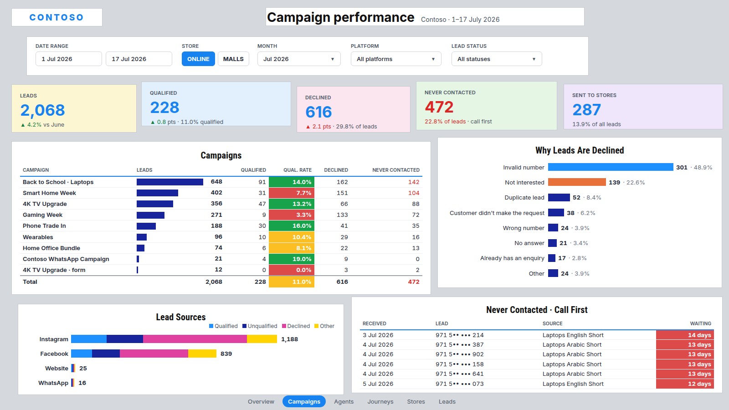Go to the Journeys tab
The width and height of the screenshot is (729, 410).
coord(380,401)
